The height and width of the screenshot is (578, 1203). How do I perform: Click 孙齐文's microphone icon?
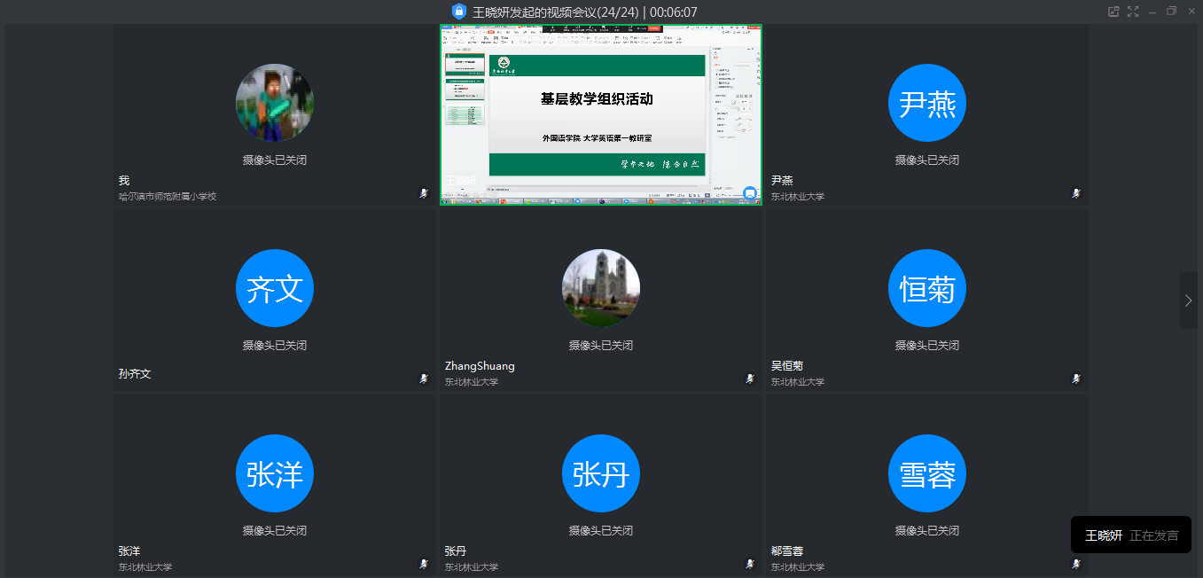(x=423, y=378)
